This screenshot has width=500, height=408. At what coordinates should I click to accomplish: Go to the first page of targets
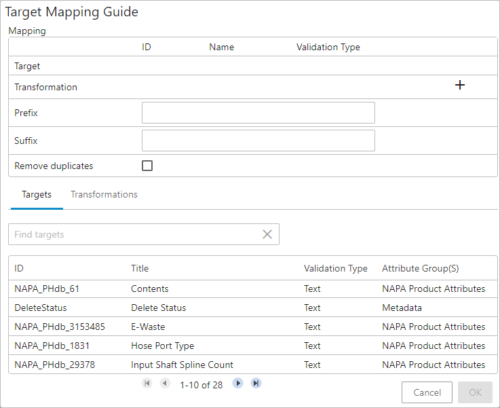147,384
